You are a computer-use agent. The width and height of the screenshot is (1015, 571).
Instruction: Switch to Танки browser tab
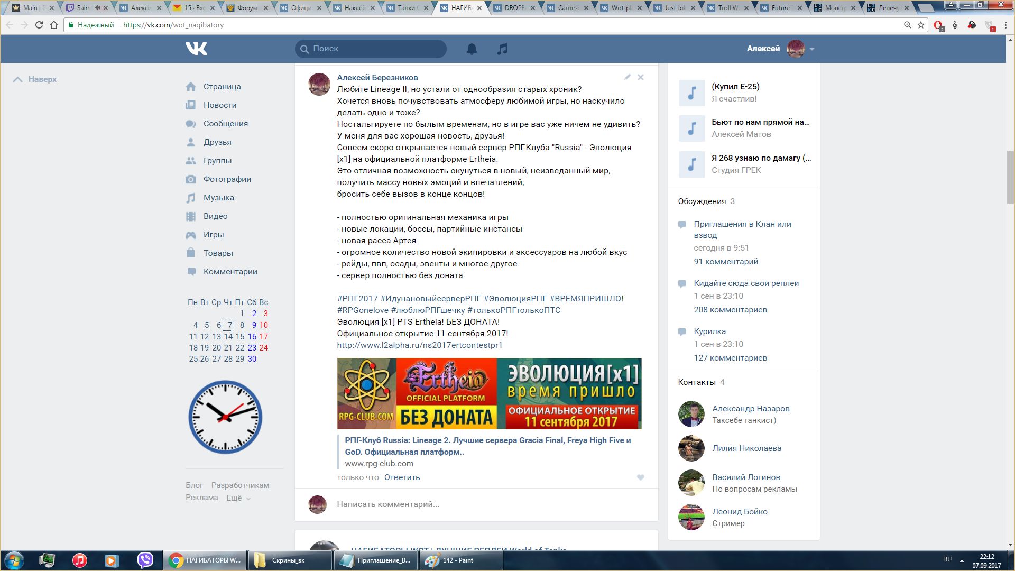408,8
